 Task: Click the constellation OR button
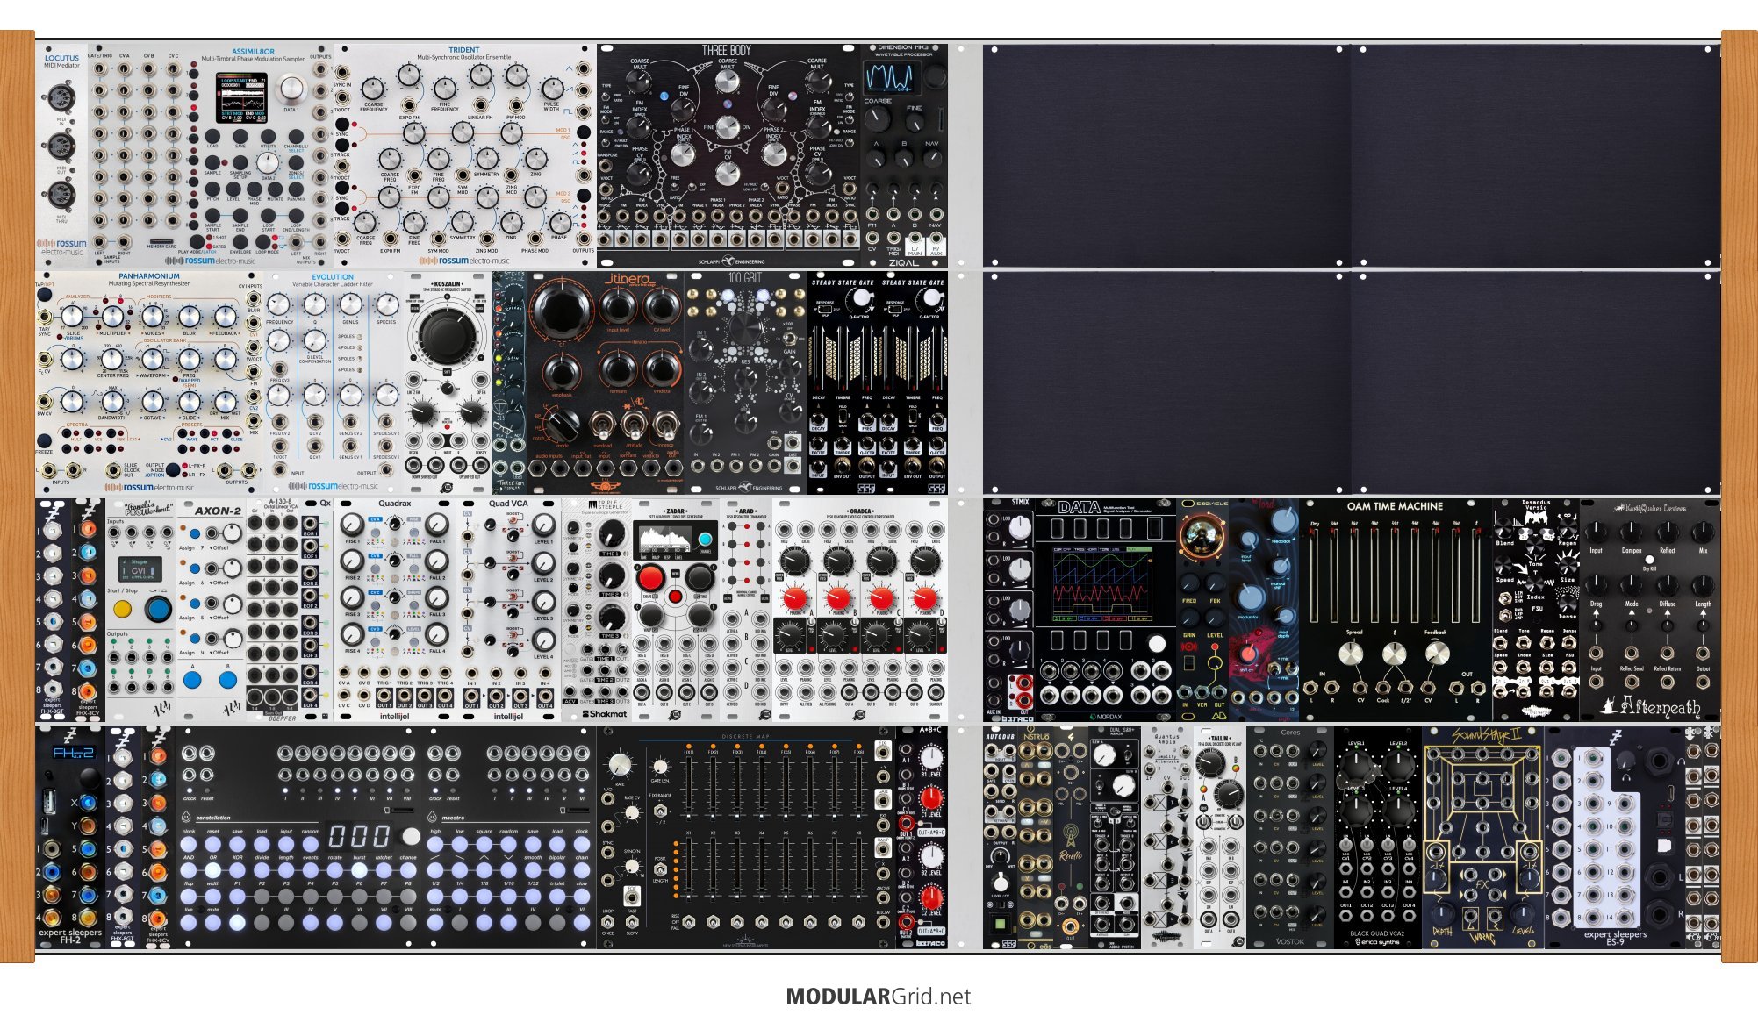point(212,871)
